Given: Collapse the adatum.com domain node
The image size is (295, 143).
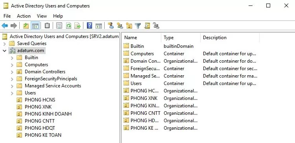Looking at the screenshot, I should tap(4, 51).
